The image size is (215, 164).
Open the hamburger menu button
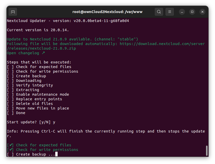click(x=170, y=12)
